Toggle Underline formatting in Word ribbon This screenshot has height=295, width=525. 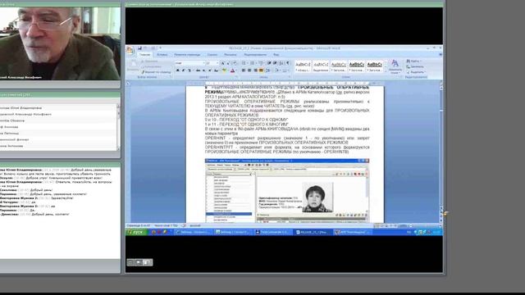click(189, 70)
